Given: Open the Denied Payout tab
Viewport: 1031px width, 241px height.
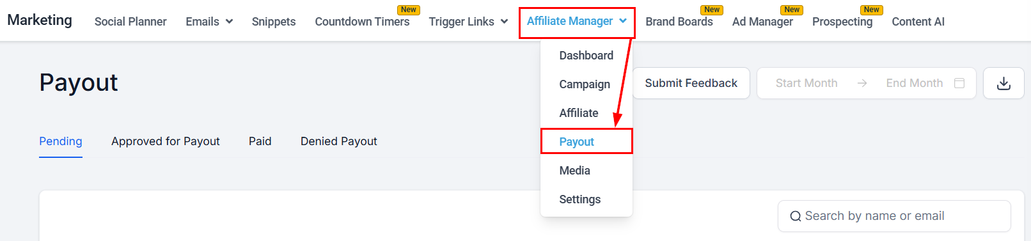Looking at the screenshot, I should pos(339,141).
